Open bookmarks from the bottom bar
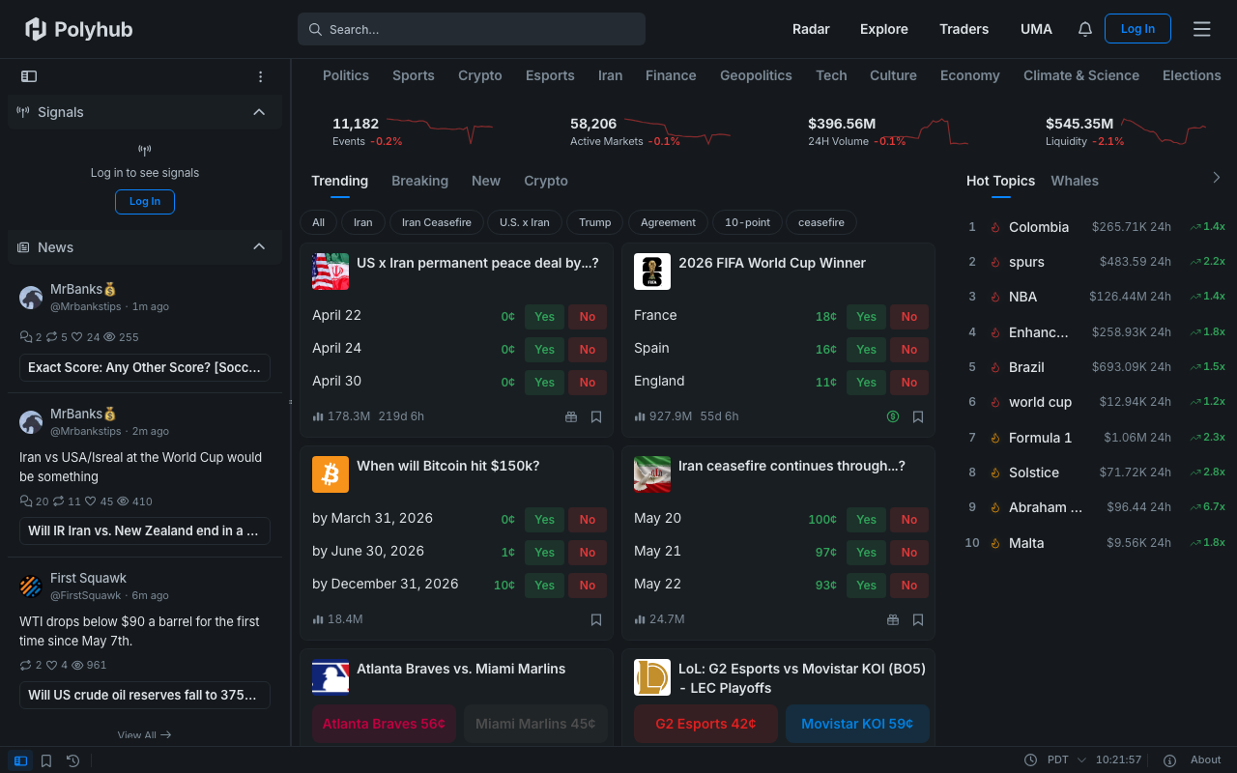The width and height of the screenshot is (1237, 773). [x=46, y=760]
